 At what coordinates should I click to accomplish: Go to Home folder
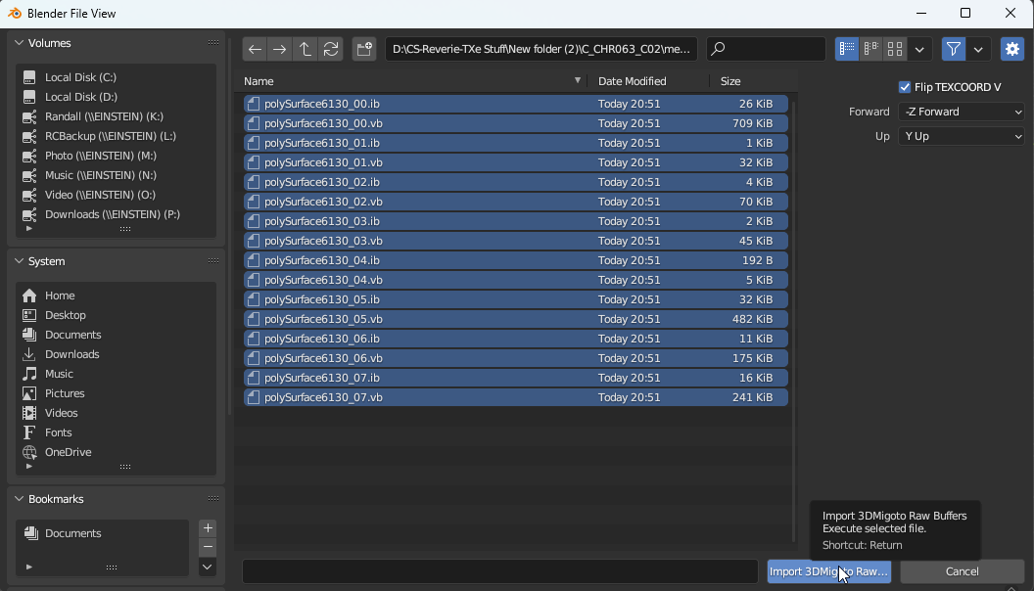pos(117,295)
